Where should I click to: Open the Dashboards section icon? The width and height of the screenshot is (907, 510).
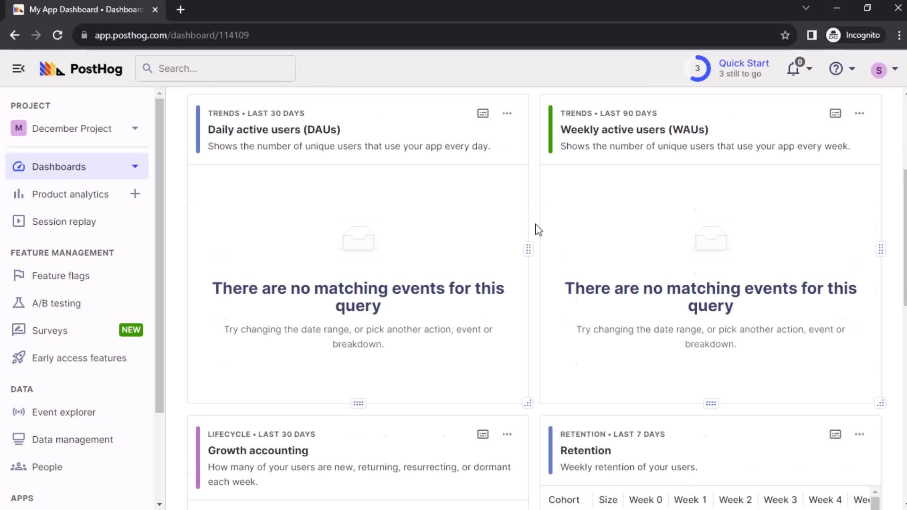tap(18, 166)
